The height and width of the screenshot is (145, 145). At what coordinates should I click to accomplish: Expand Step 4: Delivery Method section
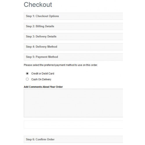pyautogui.click(x=73, y=47)
